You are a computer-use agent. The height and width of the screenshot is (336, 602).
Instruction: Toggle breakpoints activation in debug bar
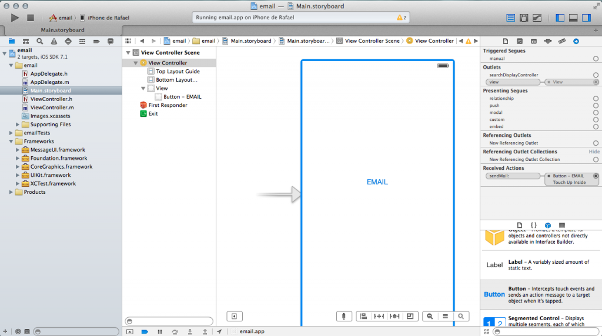click(x=144, y=332)
